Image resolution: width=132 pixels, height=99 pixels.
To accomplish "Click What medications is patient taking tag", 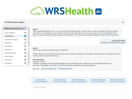I will [x=79, y=81].
